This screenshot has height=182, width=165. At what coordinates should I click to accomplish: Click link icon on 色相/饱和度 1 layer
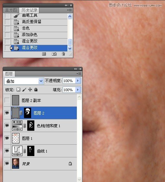click(x=24, y=126)
